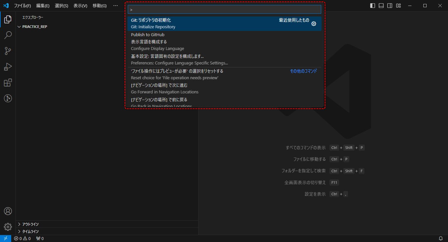Click the remote window status bar icon
The width and height of the screenshot is (448, 242).
(6, 238)
